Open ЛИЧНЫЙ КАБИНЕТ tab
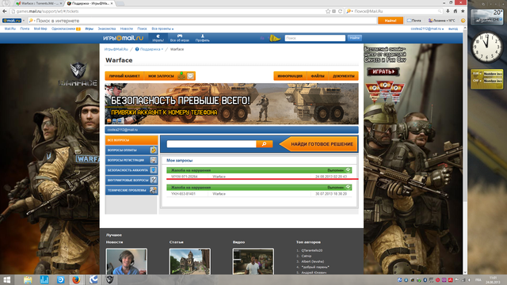Image resolution: width=507 pixels, height=285 pixels. [x=124, y=76]
